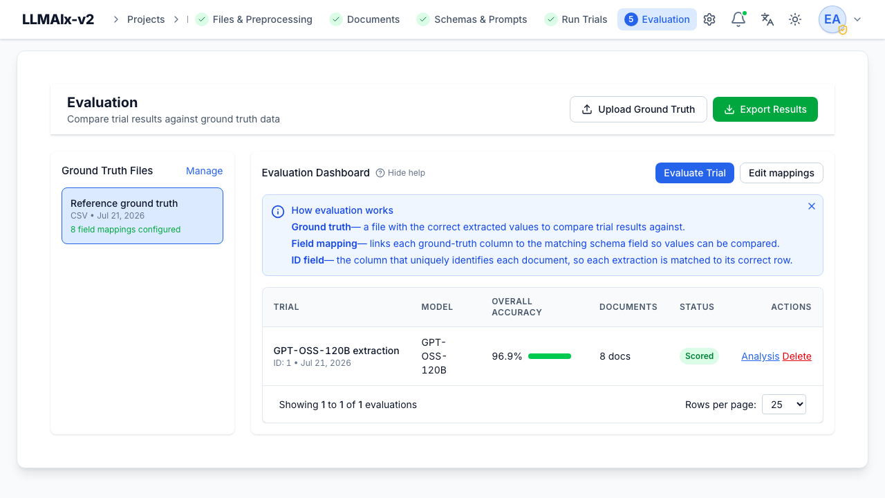Open Manage ground truth files link
This screenshot has height=498, width=885.
point(204,171)
